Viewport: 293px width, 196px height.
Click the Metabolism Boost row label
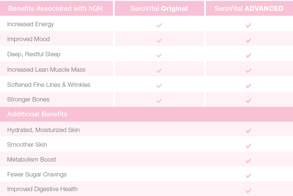point(32,160)
